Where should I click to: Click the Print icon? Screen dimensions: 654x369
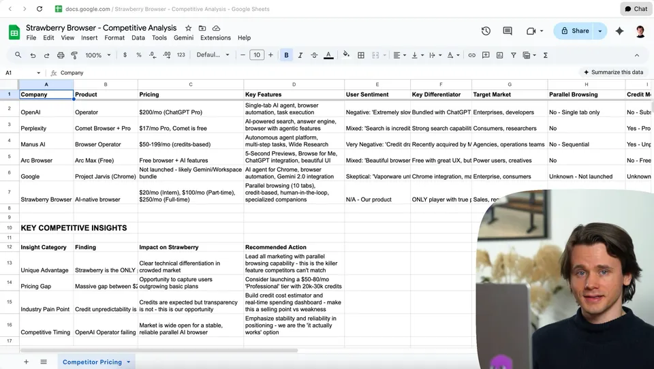tap(61, 55)
